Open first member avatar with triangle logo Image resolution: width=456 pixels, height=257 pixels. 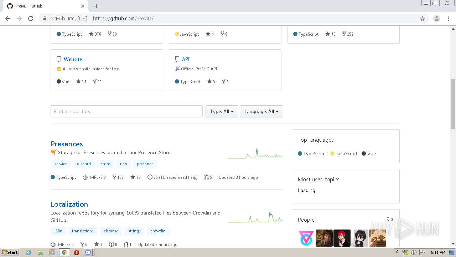point(306,238)
